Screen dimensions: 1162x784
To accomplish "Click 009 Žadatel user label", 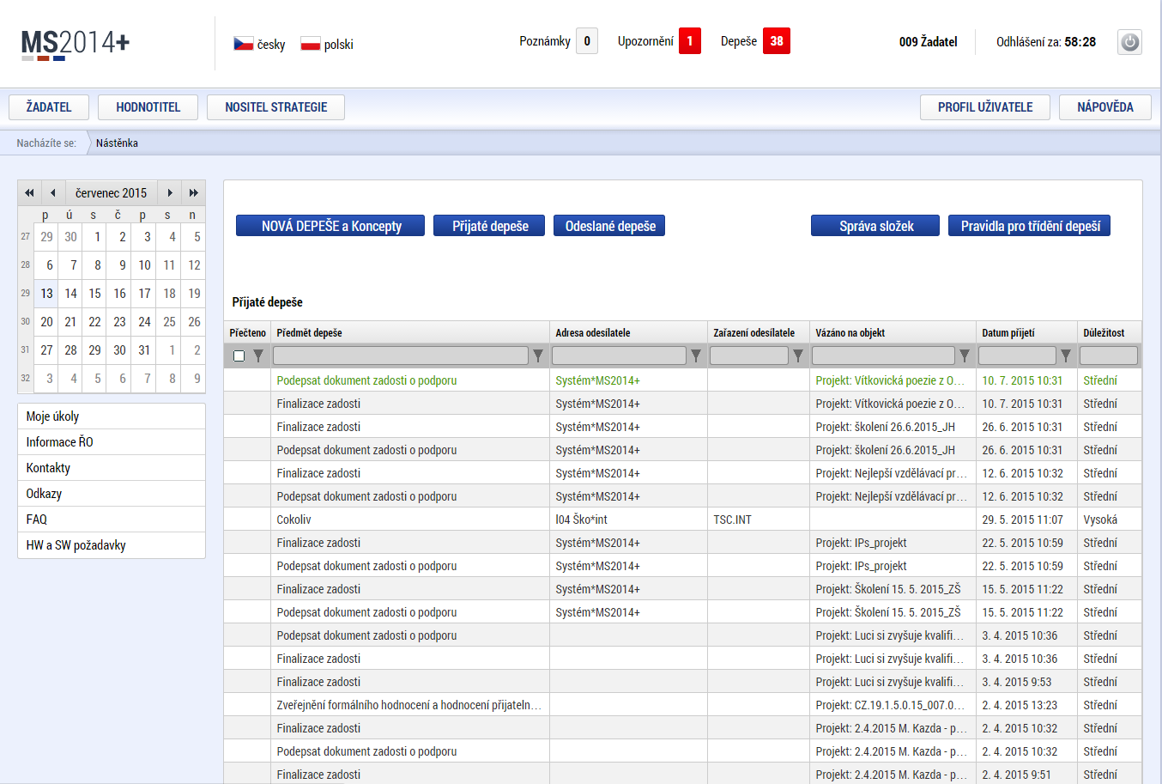I will pos(928,41).
